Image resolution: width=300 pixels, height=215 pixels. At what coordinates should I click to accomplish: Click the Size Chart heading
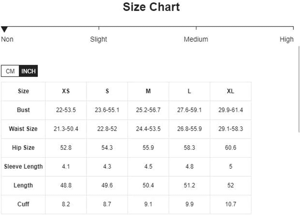[x=151, y=7]
